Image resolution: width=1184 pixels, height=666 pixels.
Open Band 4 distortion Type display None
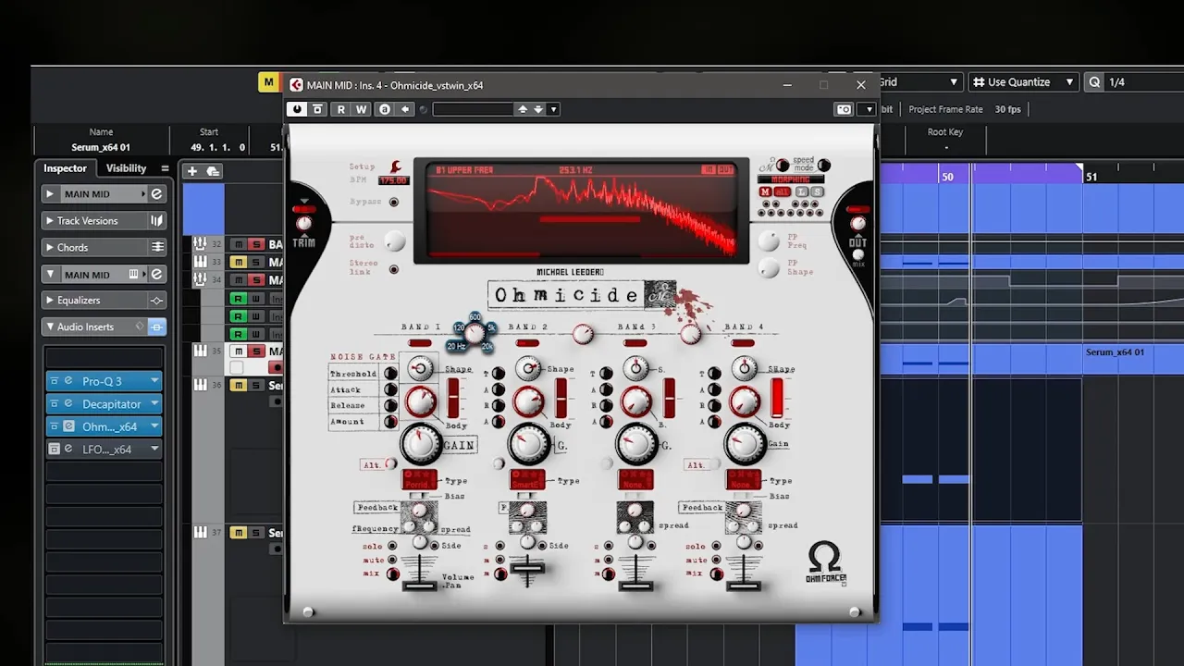tap(744, 480)
